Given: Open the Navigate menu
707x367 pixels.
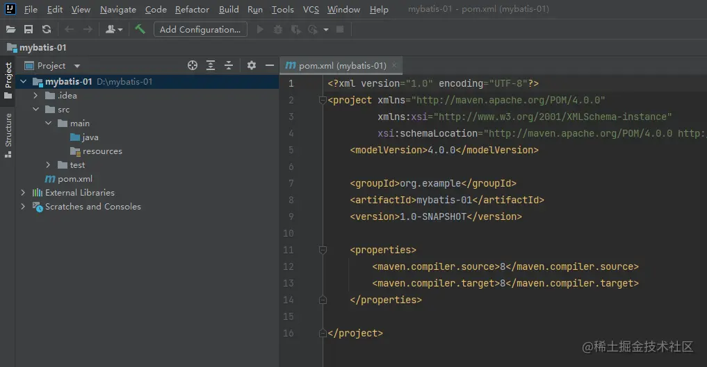Looking at the screenshot, I should [x=117, y=10].
